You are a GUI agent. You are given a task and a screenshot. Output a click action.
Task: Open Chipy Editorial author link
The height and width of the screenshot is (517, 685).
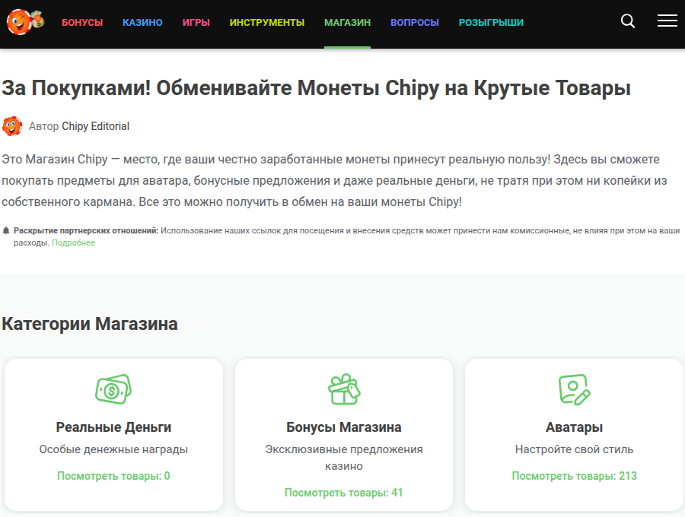click(x=96, y=126)
